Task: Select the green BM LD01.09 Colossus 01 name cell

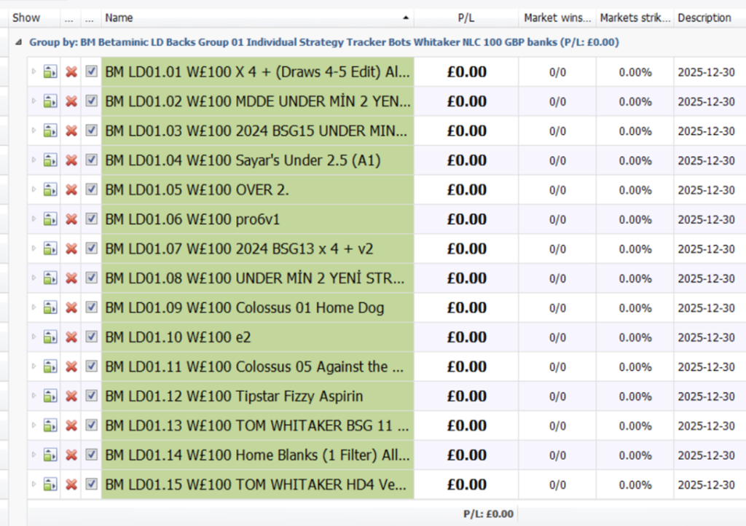Action: pos(257,308)
